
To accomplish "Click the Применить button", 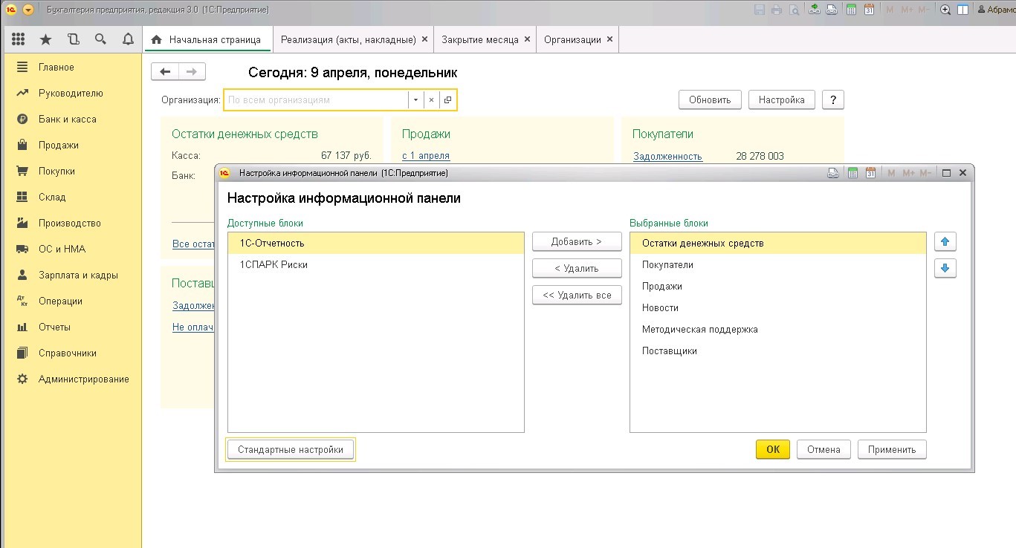I will click(x=892, y=449).
